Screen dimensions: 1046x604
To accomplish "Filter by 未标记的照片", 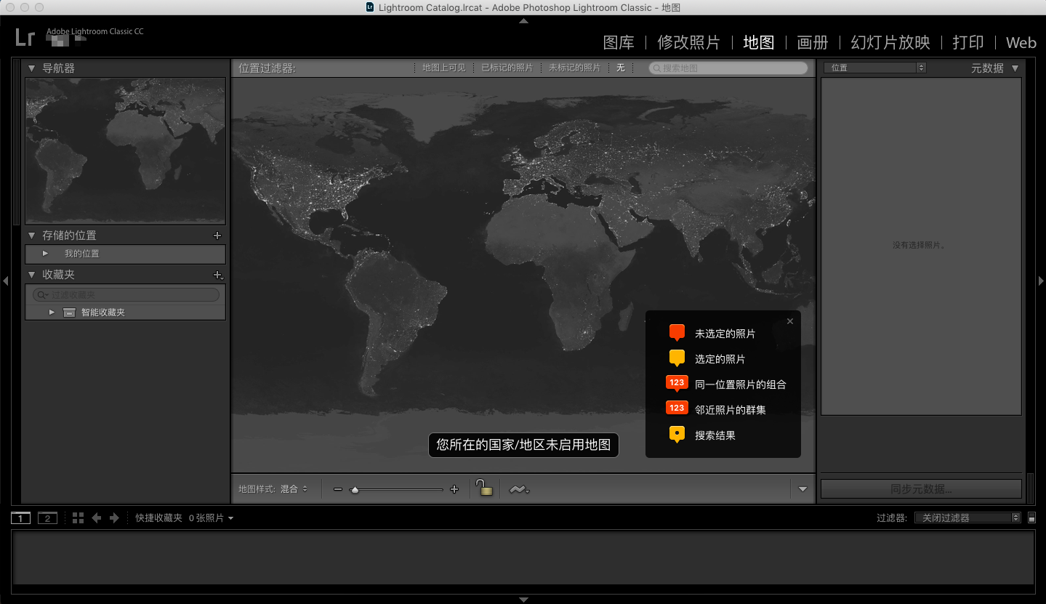I will 574,68.
